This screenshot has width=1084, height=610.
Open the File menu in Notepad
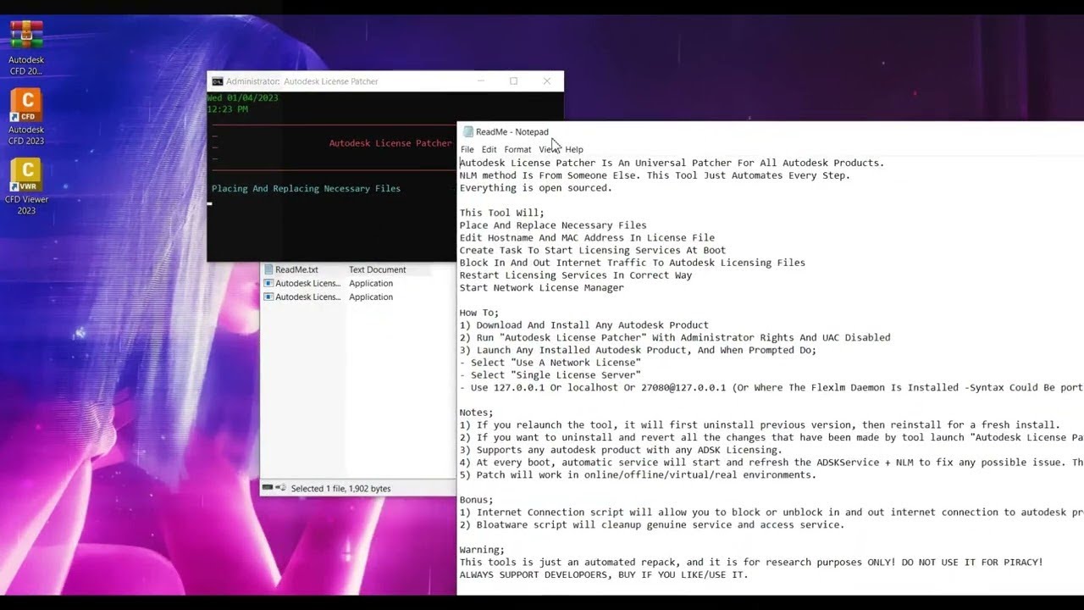[467, 149]
